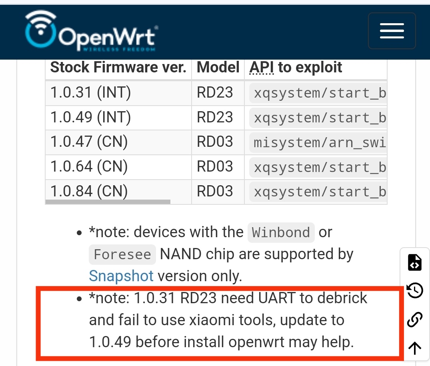Image resolution: width=430 pixels, height=366 pixels.
Task: Follow the Snapshot link
Action: click(x=121, y=276)
